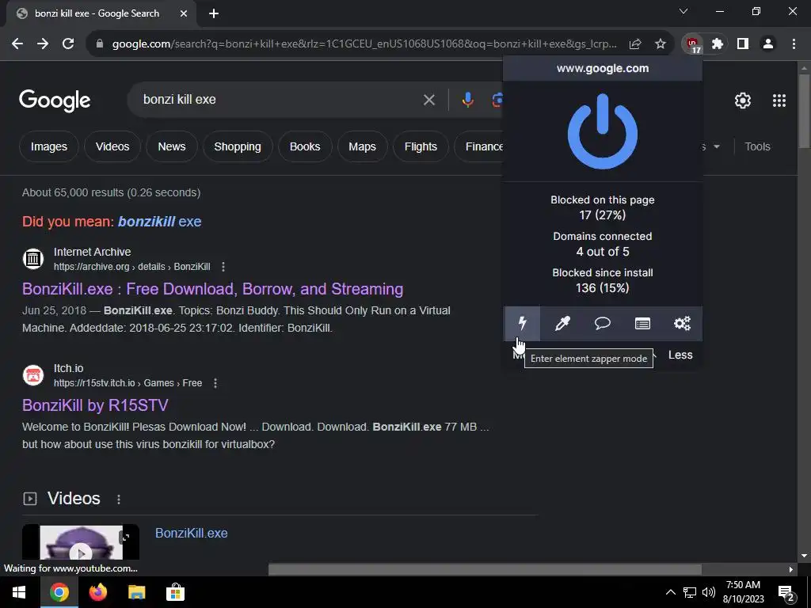Open the logger list icon
Screen dimensions: 811x608
(x=642, y=324)
